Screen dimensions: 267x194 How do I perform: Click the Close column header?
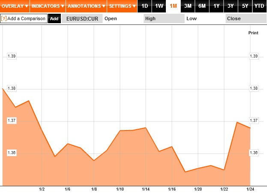tap(246, 18)
